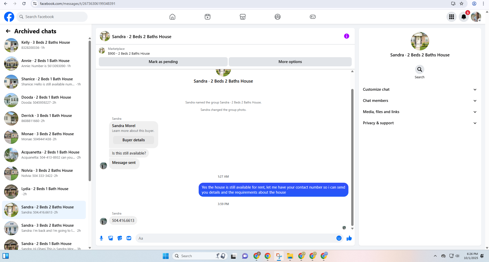Open More options for listing
Viewport: 489px width, 262px height.
(290, 62)
